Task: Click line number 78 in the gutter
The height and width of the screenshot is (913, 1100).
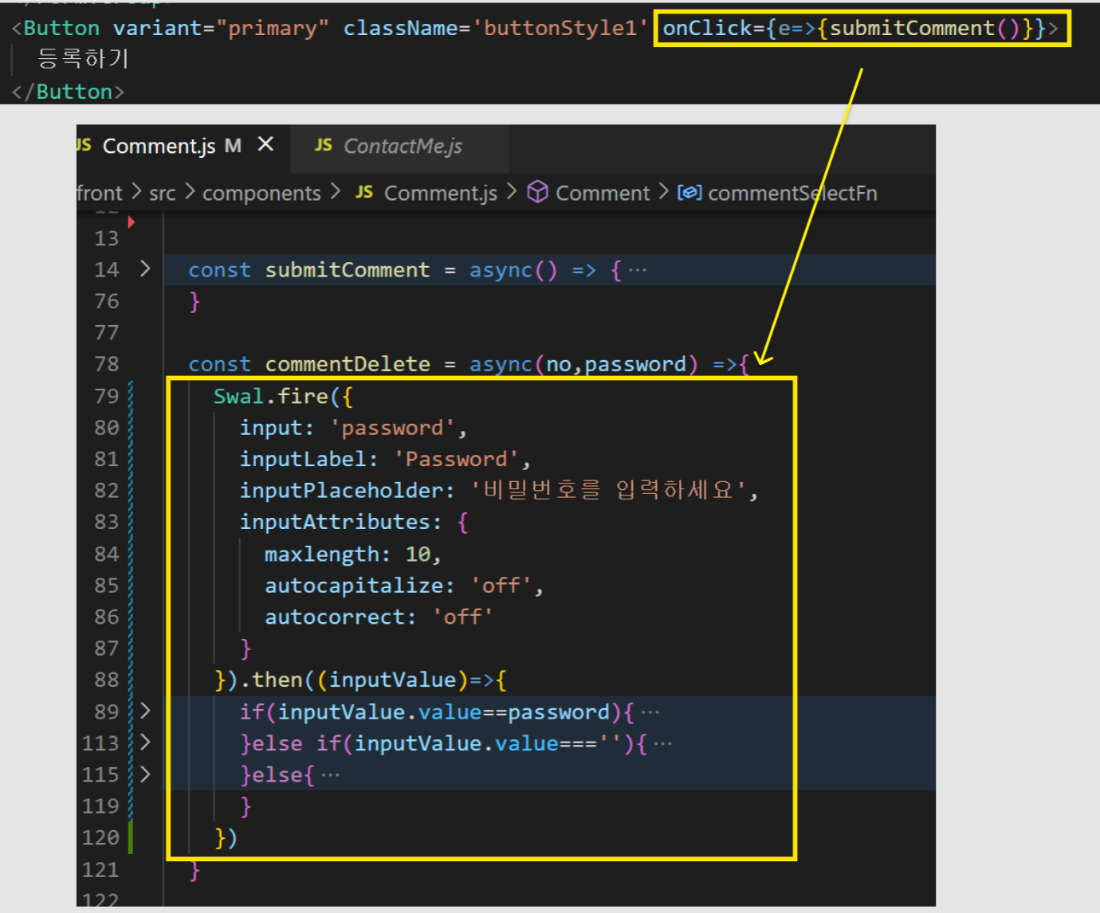Action: click(x=106, y=364)
